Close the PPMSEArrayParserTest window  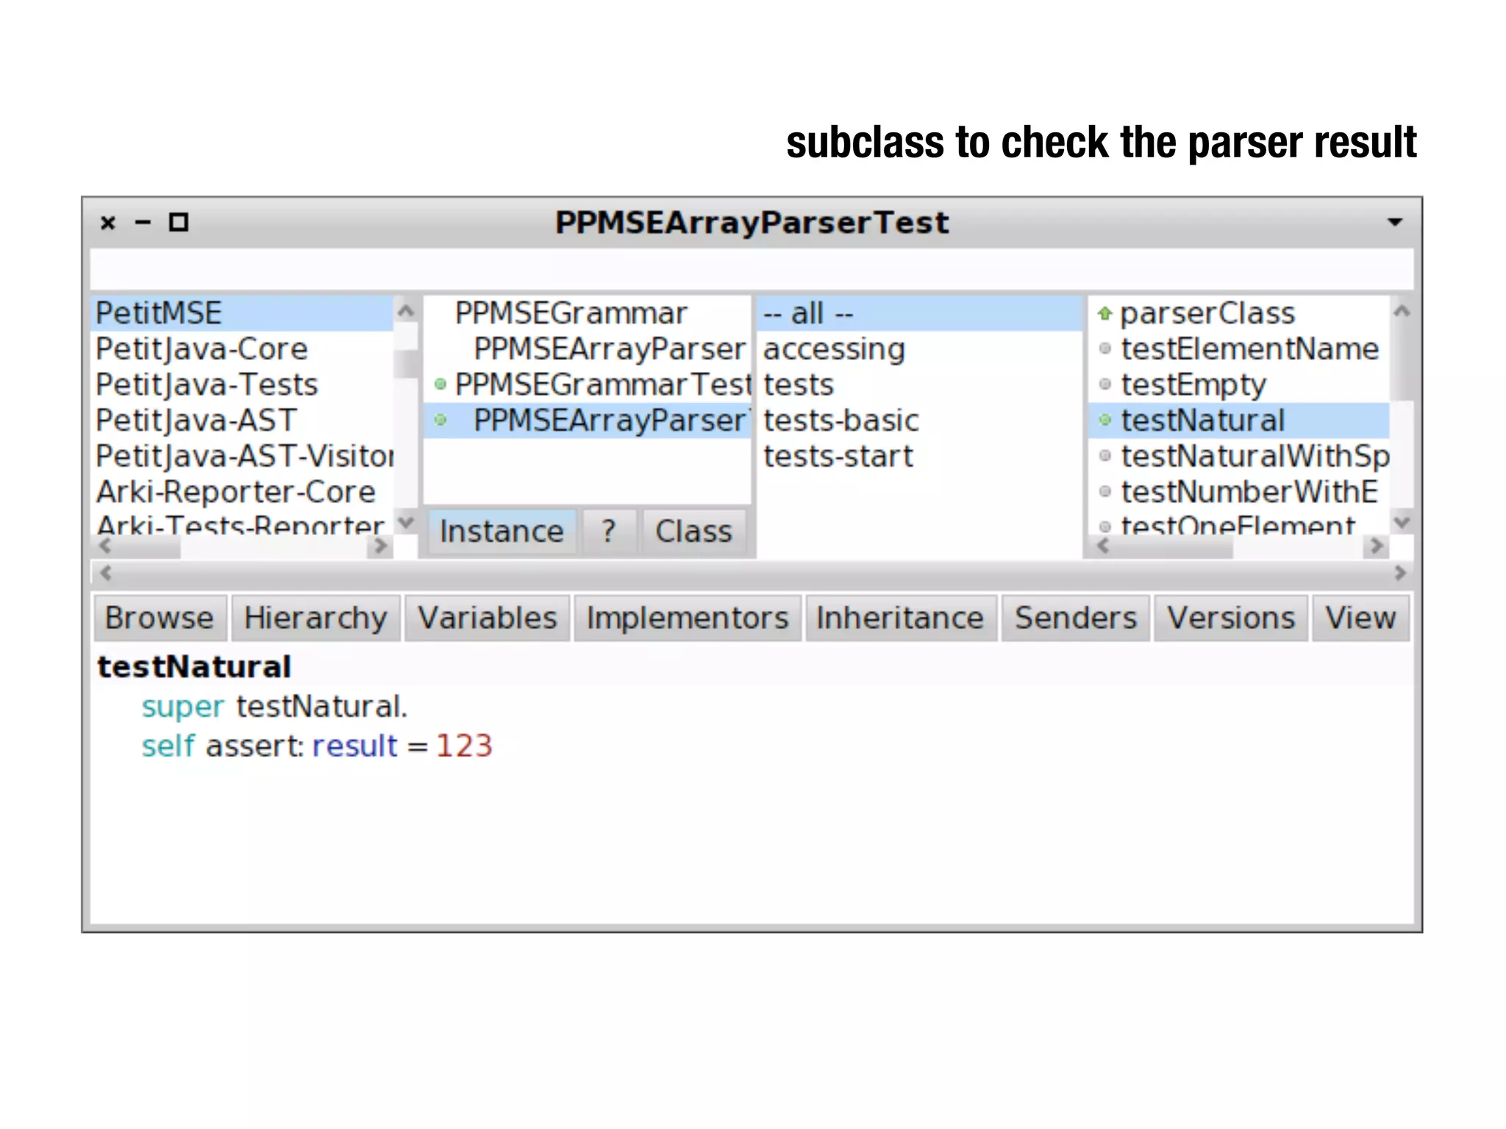pos(108,222)
